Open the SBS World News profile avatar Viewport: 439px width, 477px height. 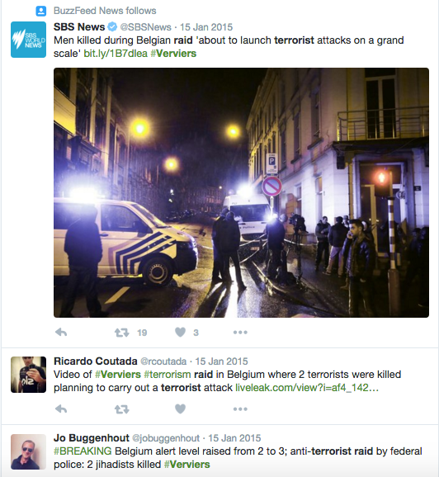click(28, 40)
